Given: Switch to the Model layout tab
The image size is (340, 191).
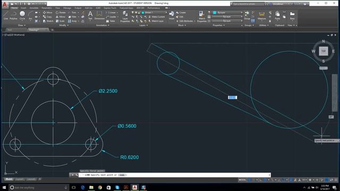Looking at the screenshot, I should (x=8, y=179).
